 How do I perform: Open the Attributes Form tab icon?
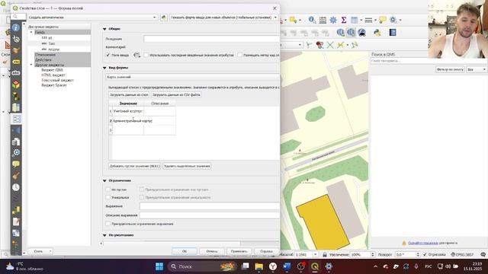(16, 119)
